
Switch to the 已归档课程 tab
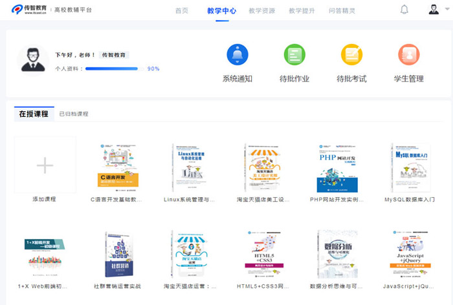point(74,114)
